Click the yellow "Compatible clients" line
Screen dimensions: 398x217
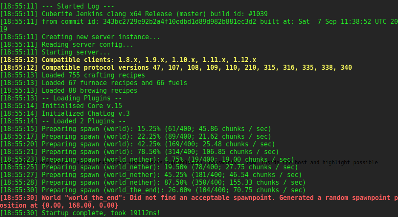pos(149,60)
